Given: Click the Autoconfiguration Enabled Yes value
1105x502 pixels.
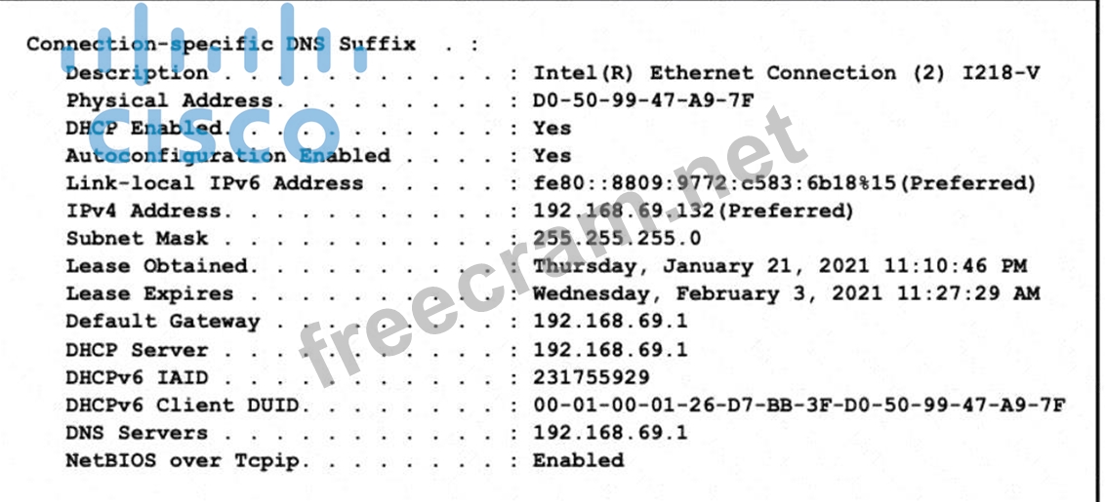Looking at the screenshot, I should click(x=552, y=155).
